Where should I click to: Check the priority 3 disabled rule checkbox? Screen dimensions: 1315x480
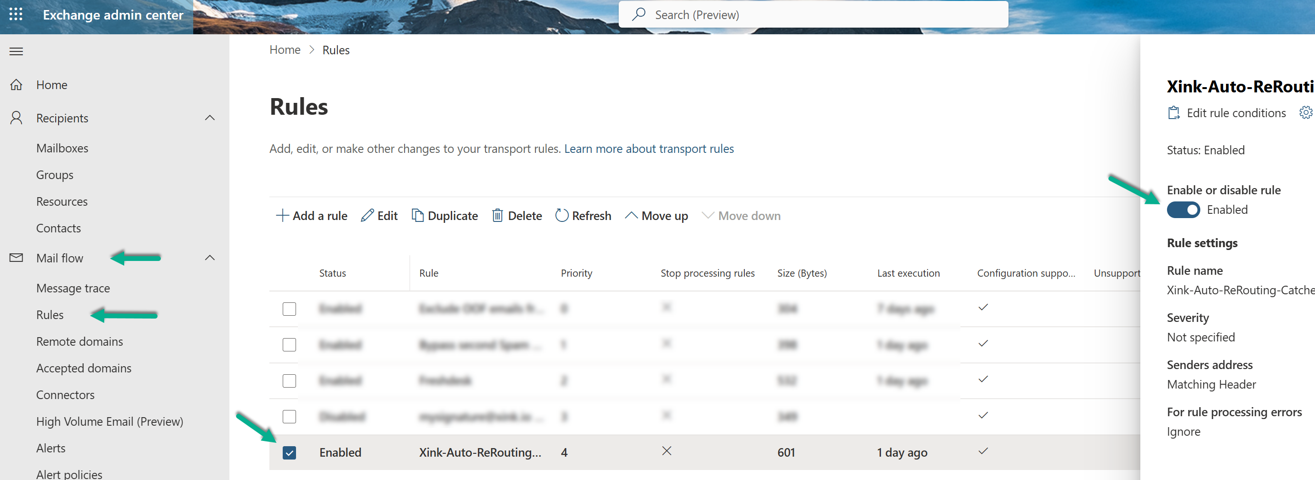click(x=289, y=417)
